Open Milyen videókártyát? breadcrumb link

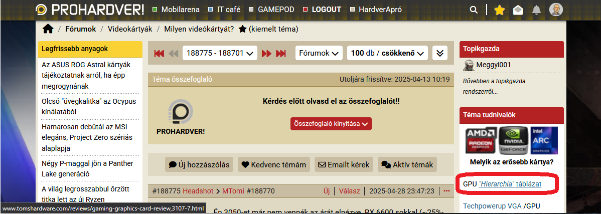[199, 29]
